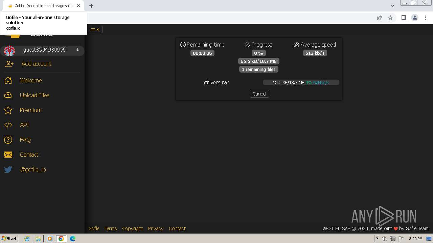Click the FAQ question mark icon

click(8, 140)
